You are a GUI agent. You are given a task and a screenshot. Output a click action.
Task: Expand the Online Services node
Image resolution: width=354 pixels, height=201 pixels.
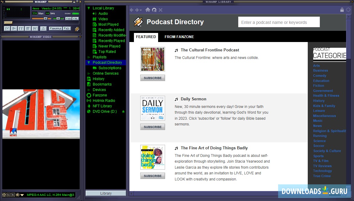[89, 73]
